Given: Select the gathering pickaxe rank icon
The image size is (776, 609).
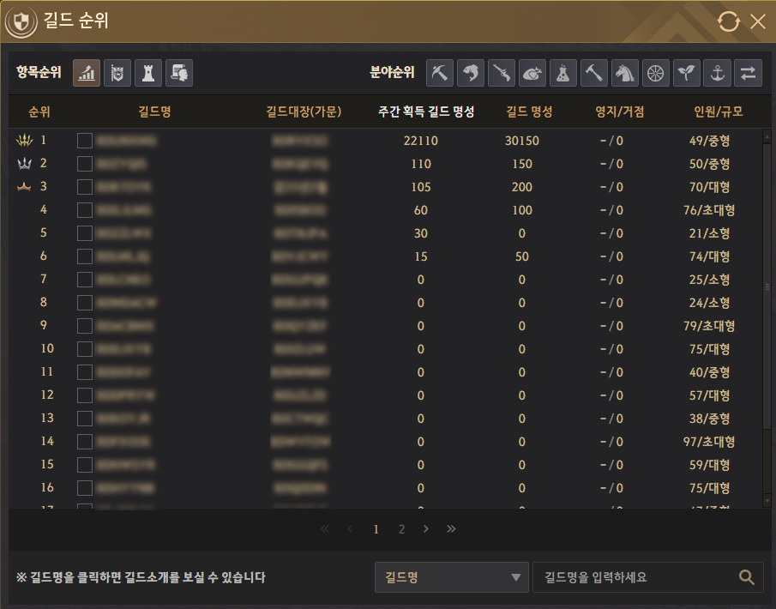Looking at the screenshot, I should click(440, 73).
